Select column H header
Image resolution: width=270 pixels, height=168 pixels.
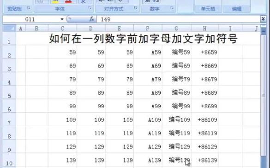pos(204,29)
